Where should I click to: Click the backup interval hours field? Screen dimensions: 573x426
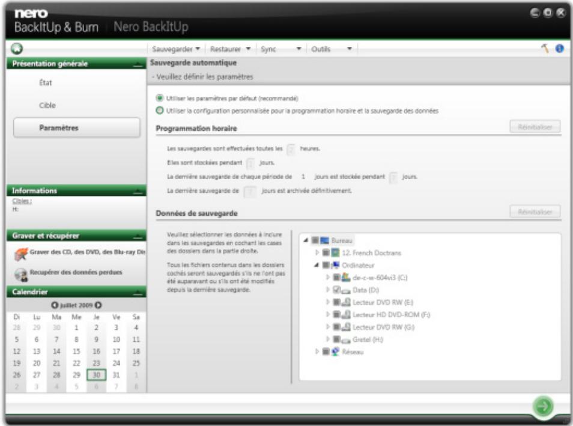pyautogui.click(x=291, y=149)
